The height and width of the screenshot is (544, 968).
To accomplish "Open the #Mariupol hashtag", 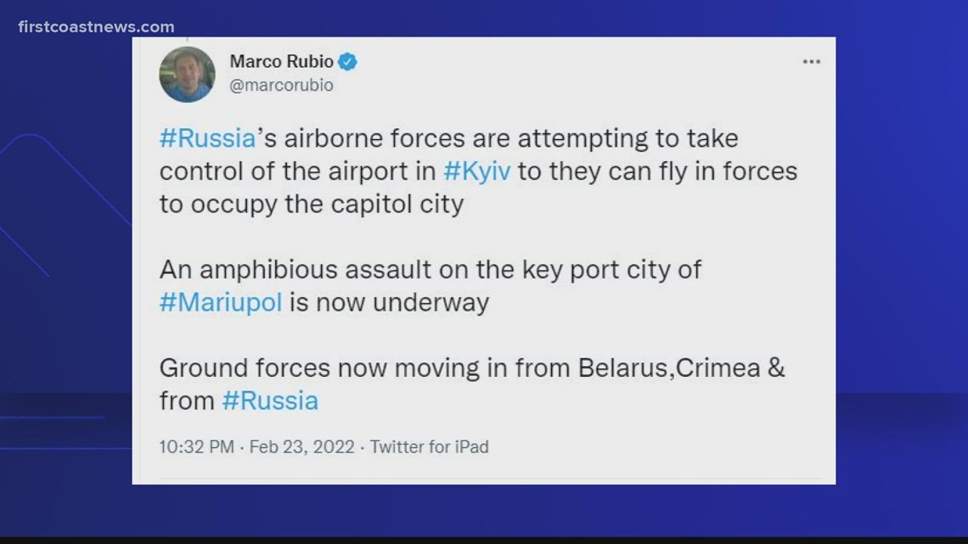I will pos(220,302).
